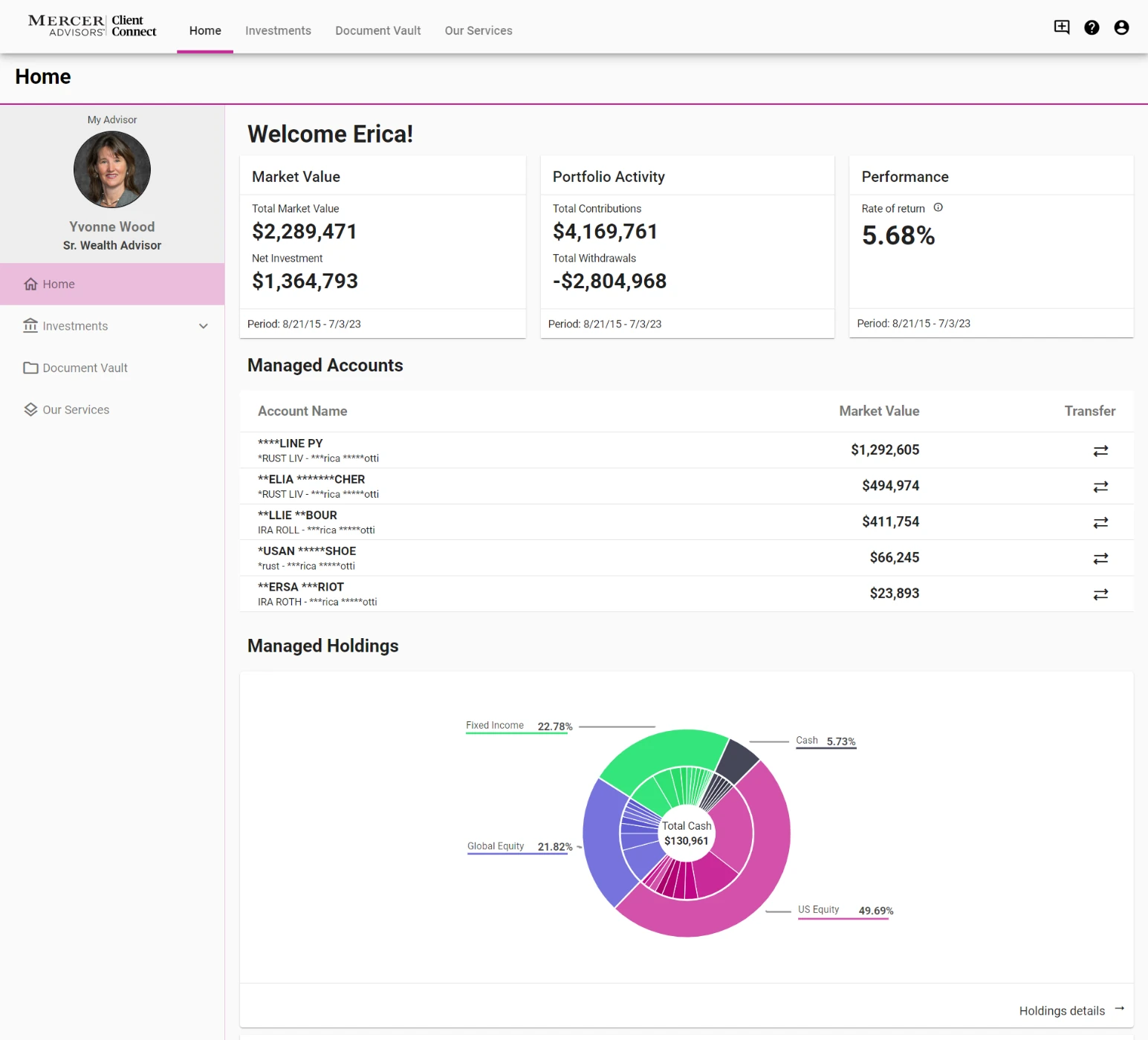
Task: Click transfer arrows for **ELIA *******CHER account
Action: [1100, 487]
